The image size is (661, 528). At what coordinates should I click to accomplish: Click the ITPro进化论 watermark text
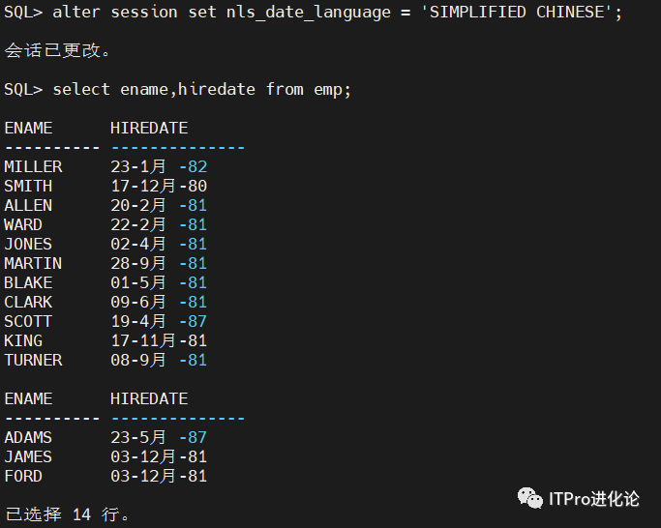pyautogui.click(x=594, y=499)
